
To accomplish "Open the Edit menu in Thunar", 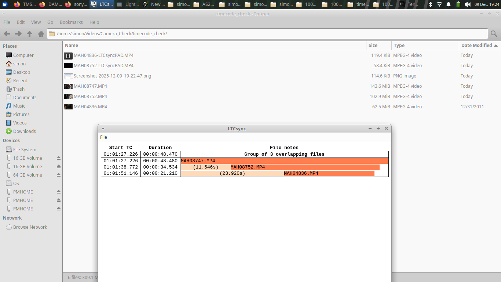I will tap(21, 22).
